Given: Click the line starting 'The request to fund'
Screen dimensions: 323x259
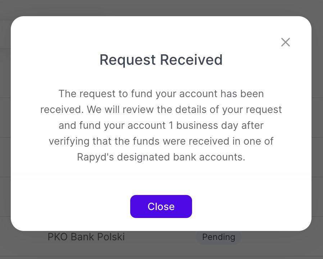Looking at the screenshot, I should tap(161, 94).
